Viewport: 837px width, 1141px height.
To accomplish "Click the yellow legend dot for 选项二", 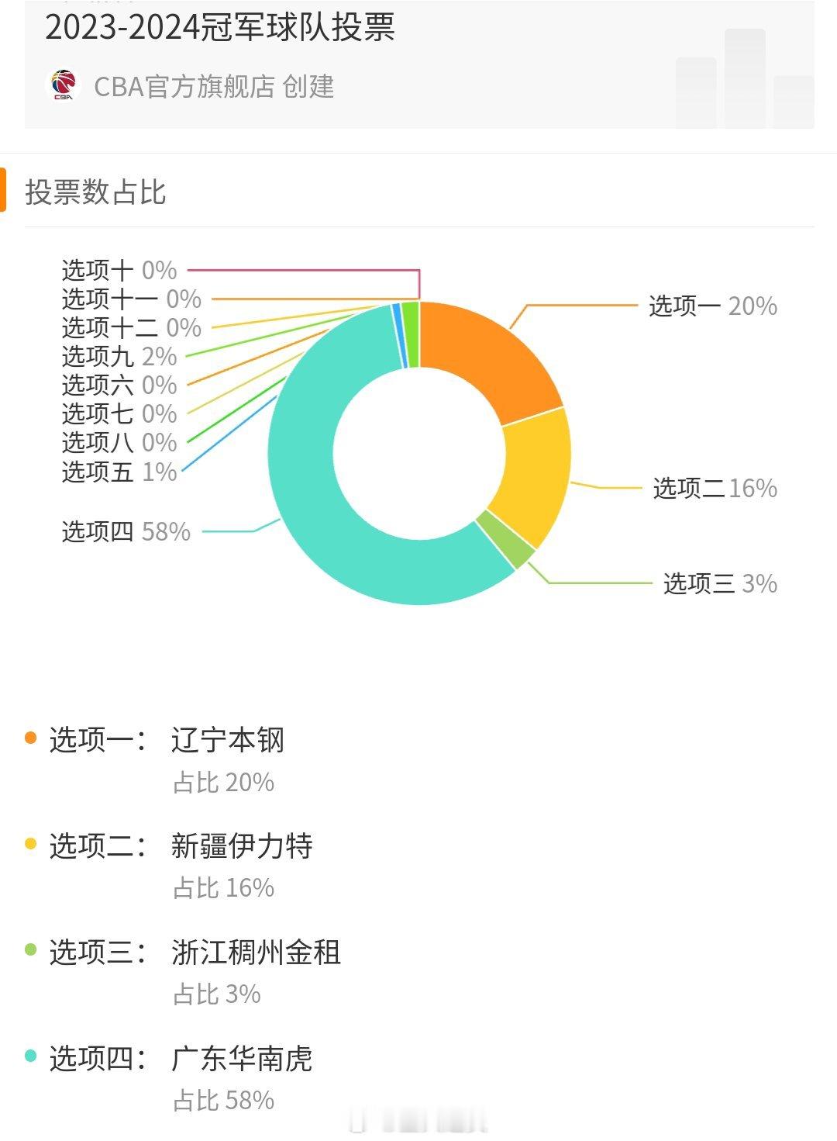I will coord(31,843).
